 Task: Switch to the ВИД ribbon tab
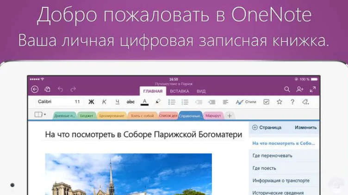tap(201, 91)
